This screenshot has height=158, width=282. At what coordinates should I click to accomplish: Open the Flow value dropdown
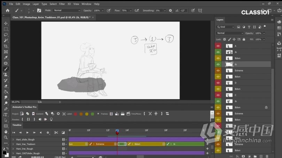click(x=131, y=10)
